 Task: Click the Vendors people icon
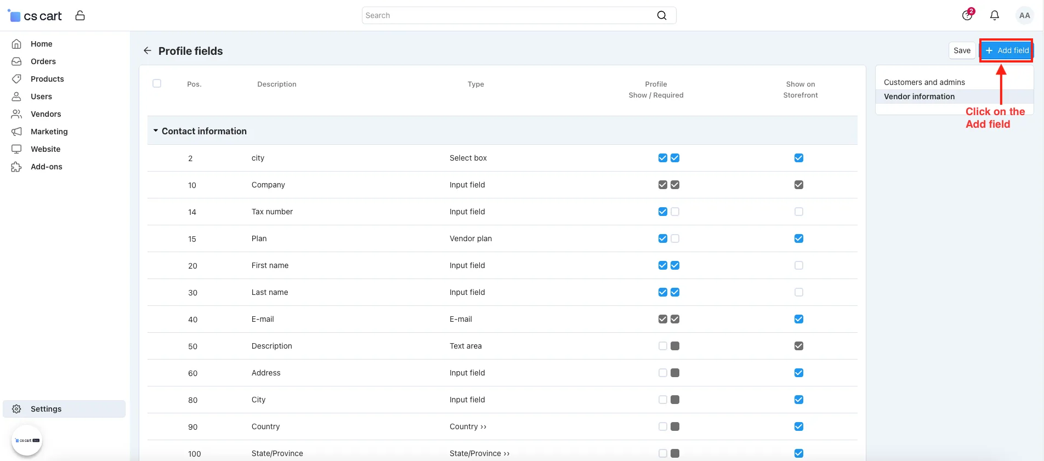coord(16,114)
